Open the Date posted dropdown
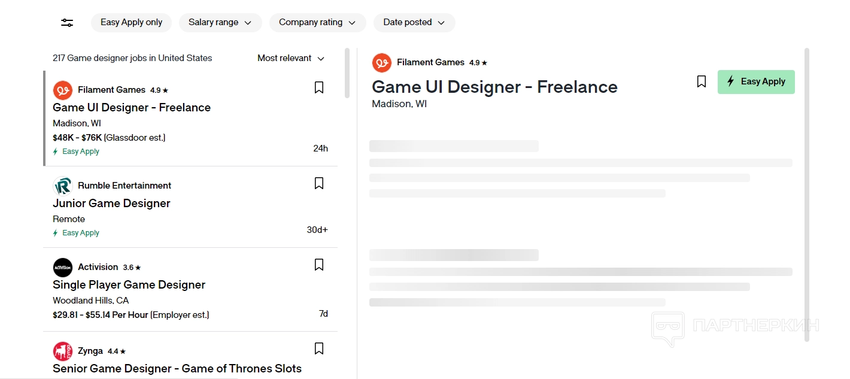 click(x=414, y=23)
